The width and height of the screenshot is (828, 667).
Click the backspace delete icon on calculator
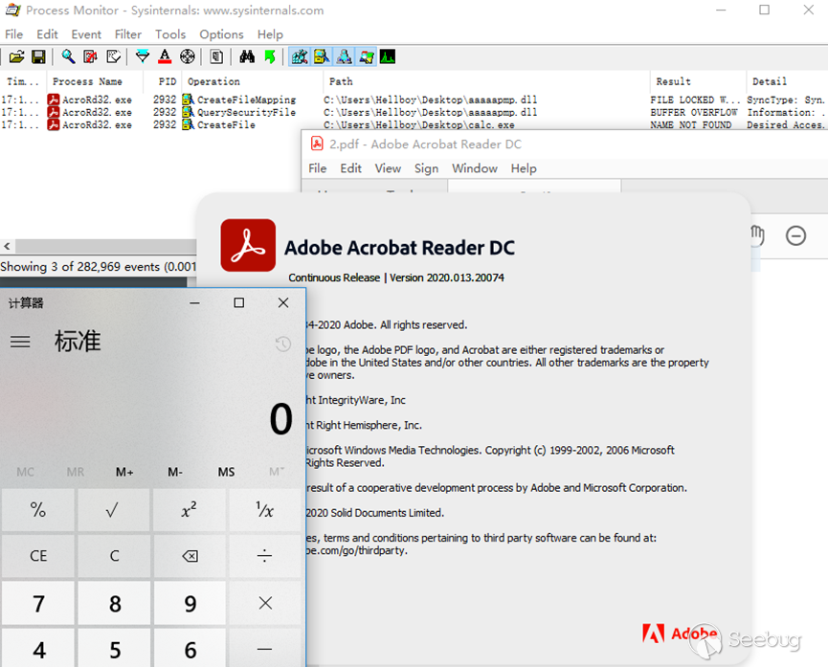pyautogui.click(x=190, y=556)
